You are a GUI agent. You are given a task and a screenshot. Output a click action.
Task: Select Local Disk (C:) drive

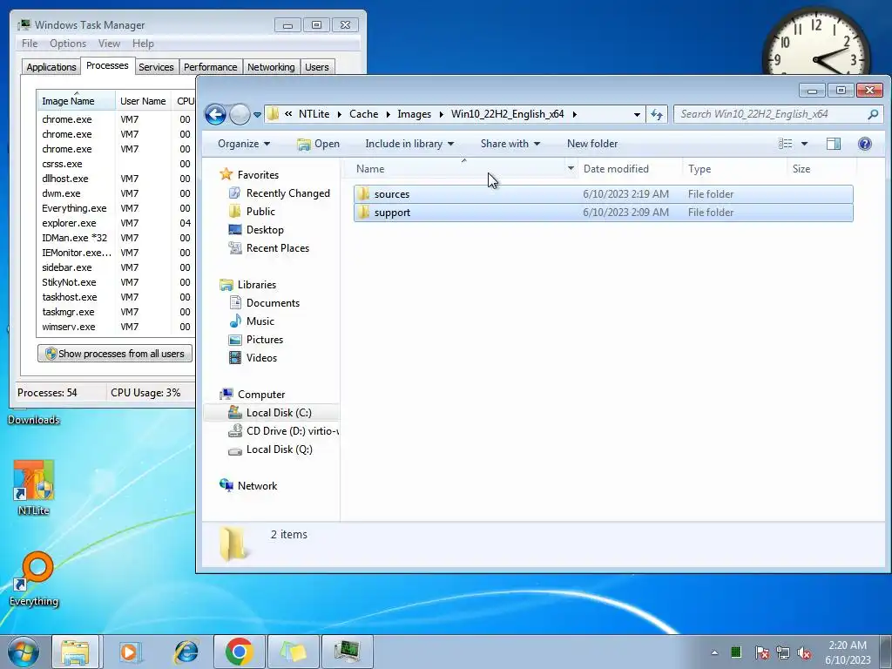coord(279,412)
